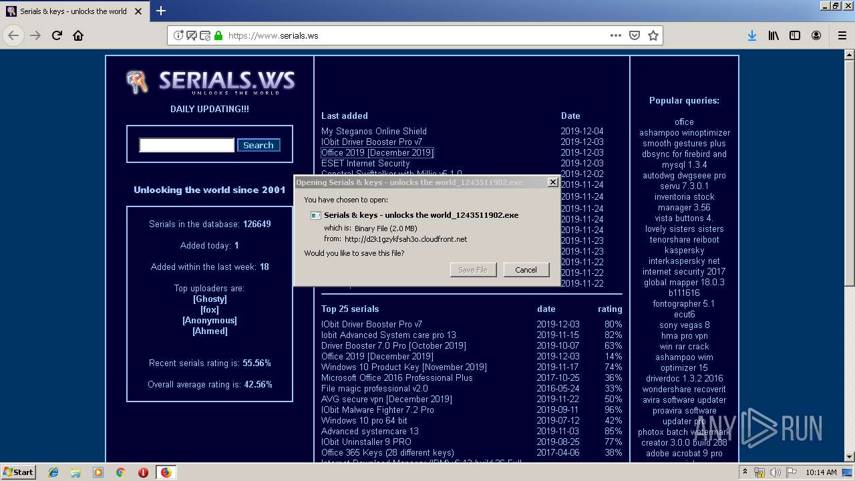This screenshot has width=855, height=481.
Task: Show site security padlock information
Action: coord(218,35)
